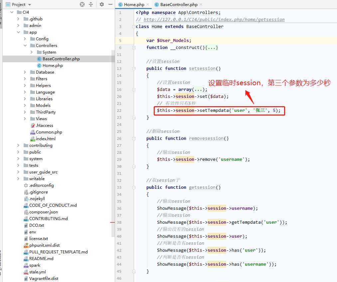
Task: Click the composer.json file icon
Action: 26,212
